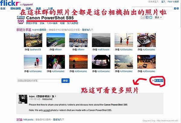Click the 登入 sign-in link

coord(163,2)
